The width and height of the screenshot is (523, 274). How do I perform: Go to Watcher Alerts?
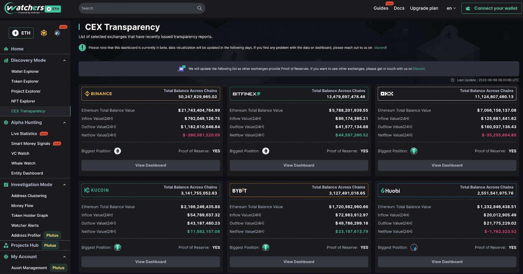coord(25,225)
